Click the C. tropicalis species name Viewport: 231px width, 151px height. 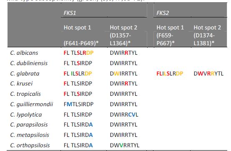(x=25, y=94)
